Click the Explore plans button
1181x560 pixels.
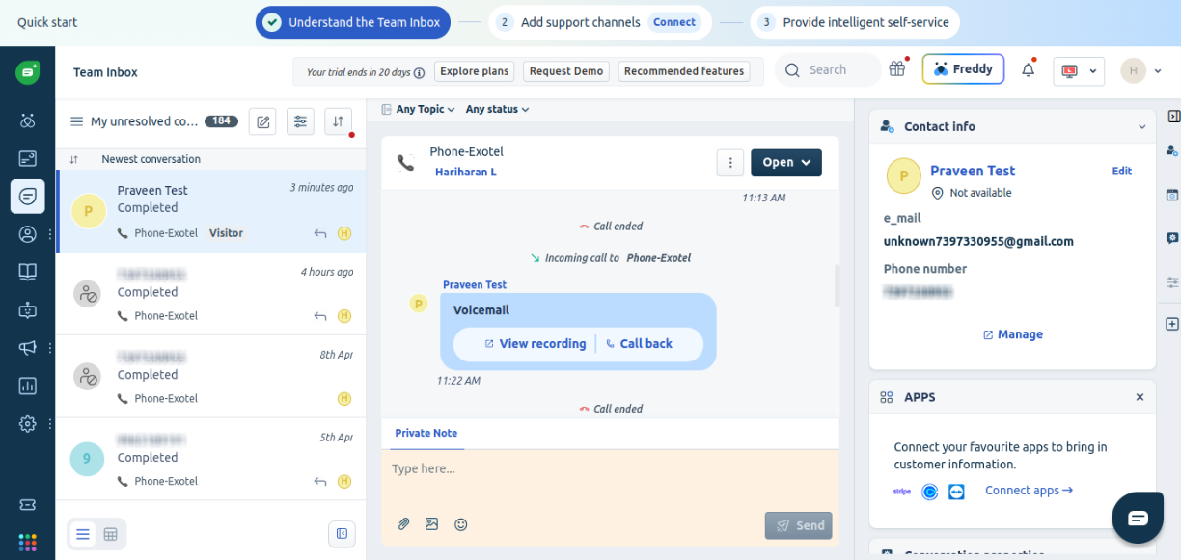(475, 71)
